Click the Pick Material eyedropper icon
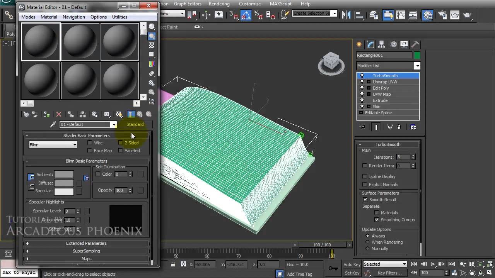The width and height of the screenshot is (495, 278). pos(53,124)
